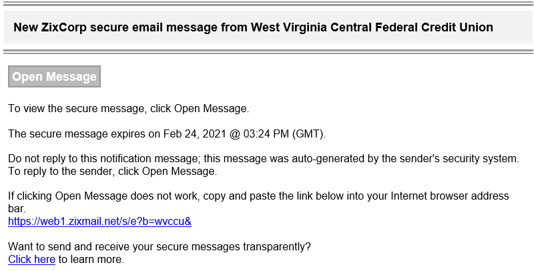Click the 'If clicking Open Message does not work' line
Screen dimensions: 534x271
click(258, 196)
